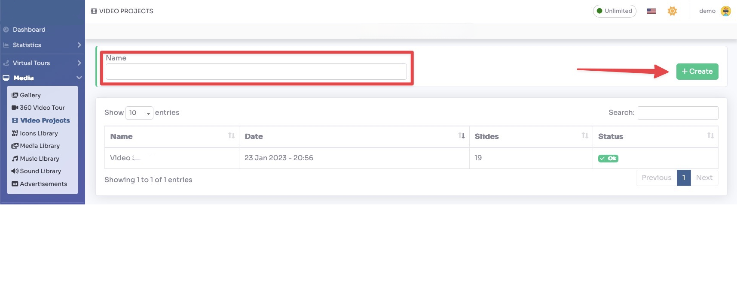This screenshot has height=288, width=737.
Task: Click the project Name input field
Action: tap(256, 72)
